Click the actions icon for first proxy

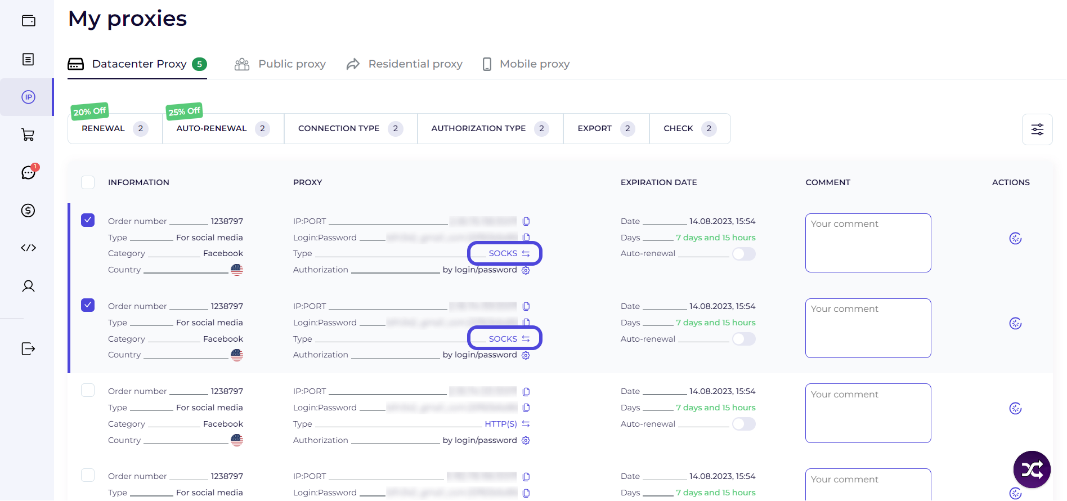coord(1015,238)
